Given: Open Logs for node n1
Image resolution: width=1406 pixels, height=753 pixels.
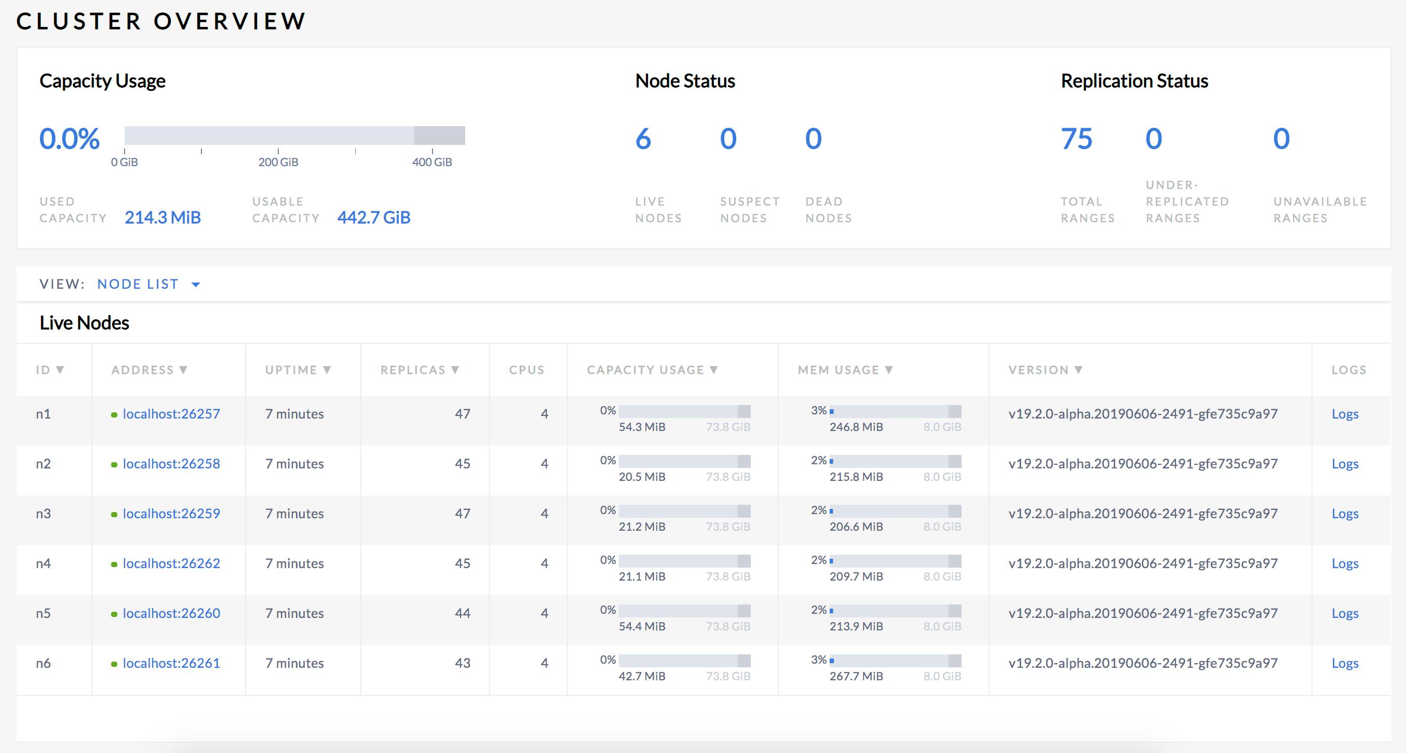Looking at the screenshot, I should click(1345, 414).
